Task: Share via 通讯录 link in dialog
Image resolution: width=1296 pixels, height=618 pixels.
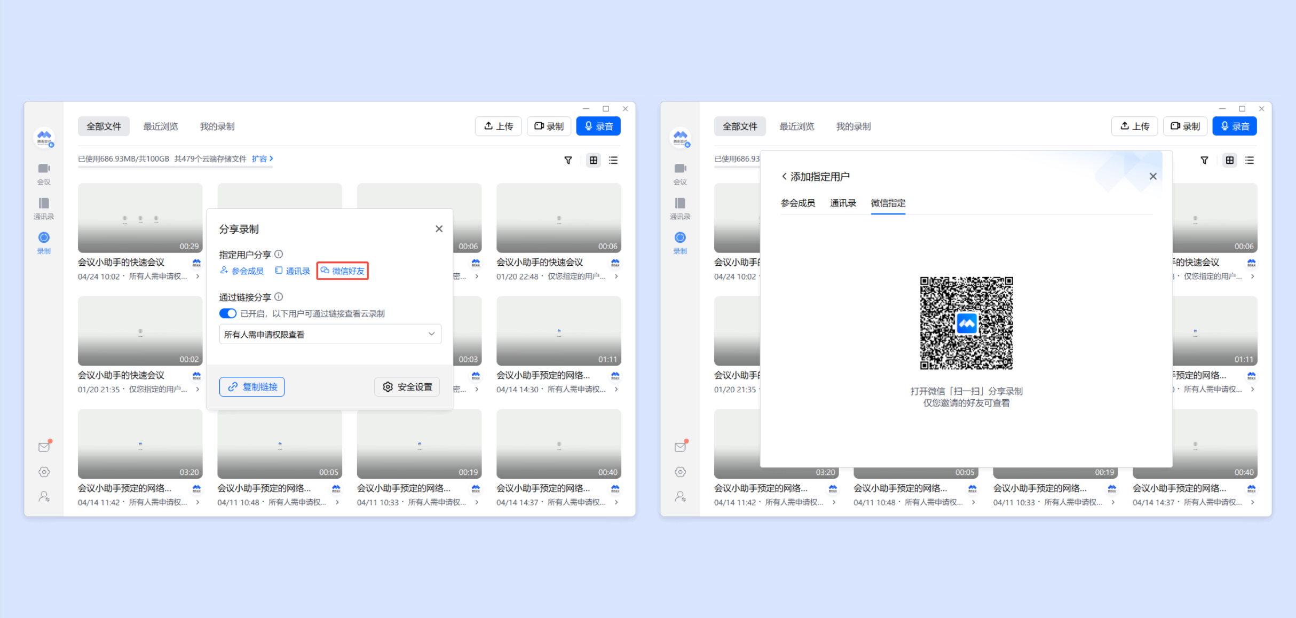Action: coord(293,271)
